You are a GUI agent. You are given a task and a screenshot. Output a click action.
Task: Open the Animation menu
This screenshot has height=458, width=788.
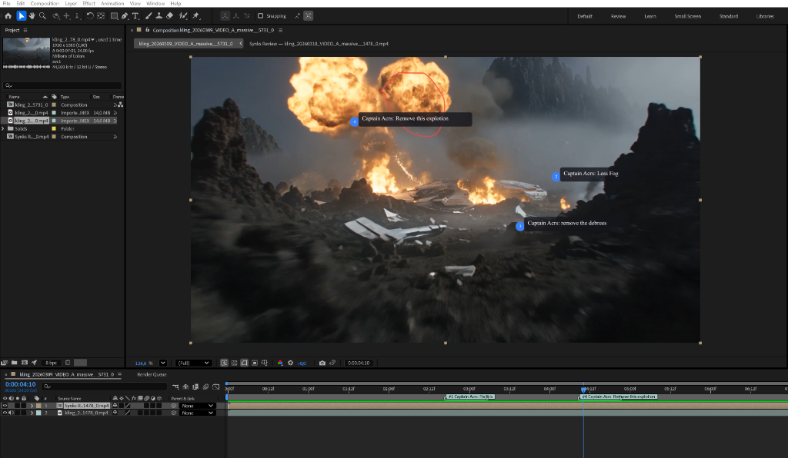[112, 4]
